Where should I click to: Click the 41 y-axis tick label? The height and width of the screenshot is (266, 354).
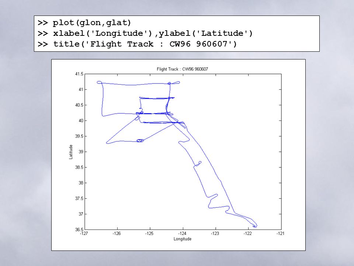[81, 89]
